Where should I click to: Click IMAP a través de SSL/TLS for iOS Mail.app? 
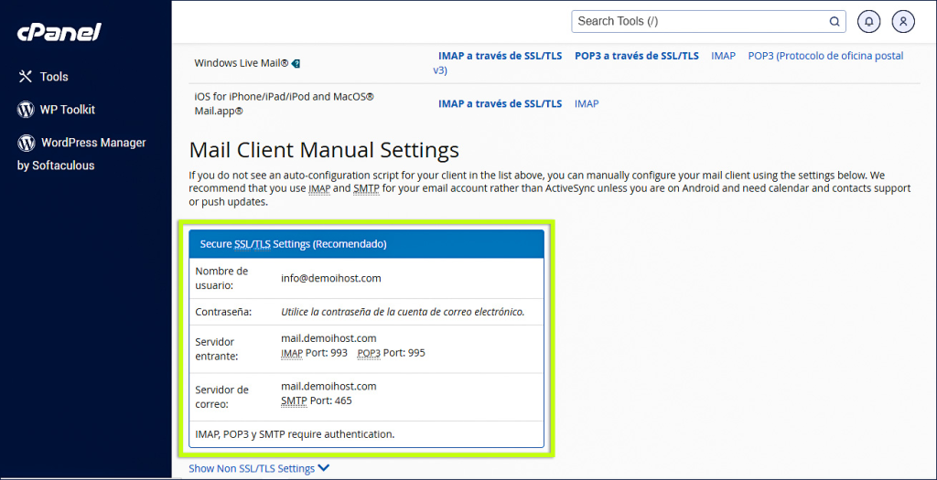(x=500, y=104)
